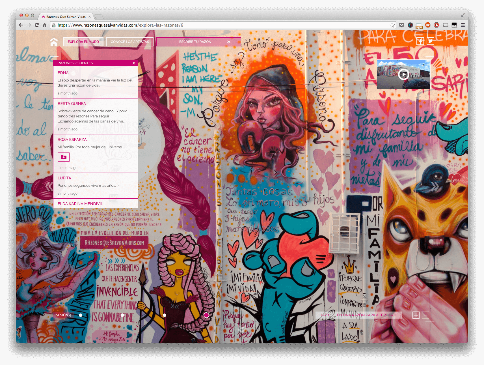The image size is (484, 365).
Task: Click the black square extension icon
Action: (454, 25)
